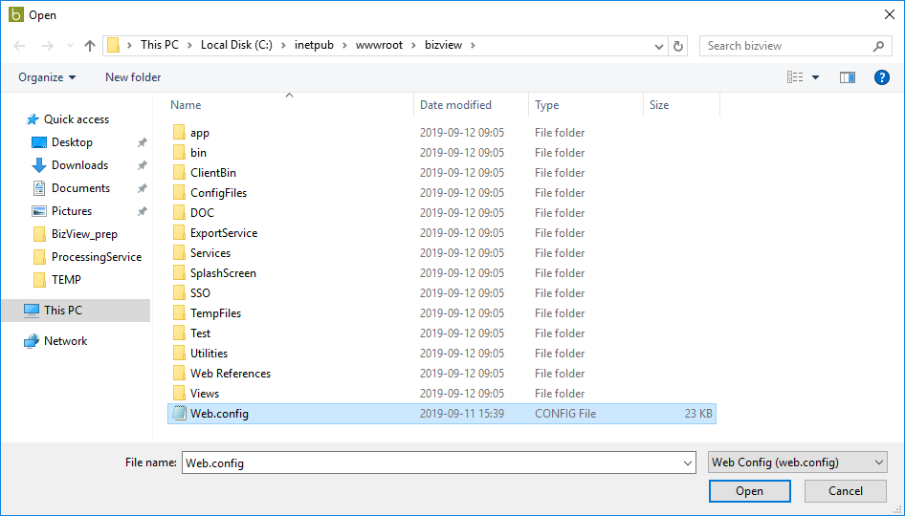This screenshot has height=516, width=905.
Task: Sort by Date modified column
Action: [455, 105]
